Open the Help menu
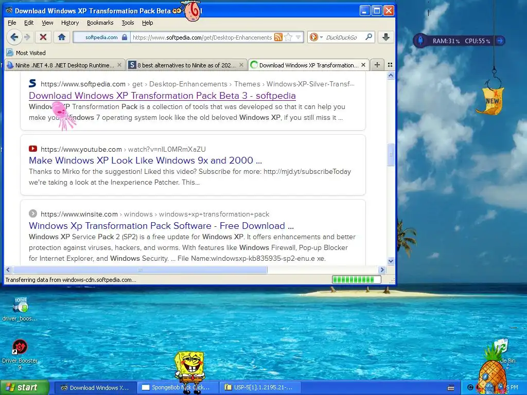The width and height of the screenshot is (527, 395). [x=148, y=23]
